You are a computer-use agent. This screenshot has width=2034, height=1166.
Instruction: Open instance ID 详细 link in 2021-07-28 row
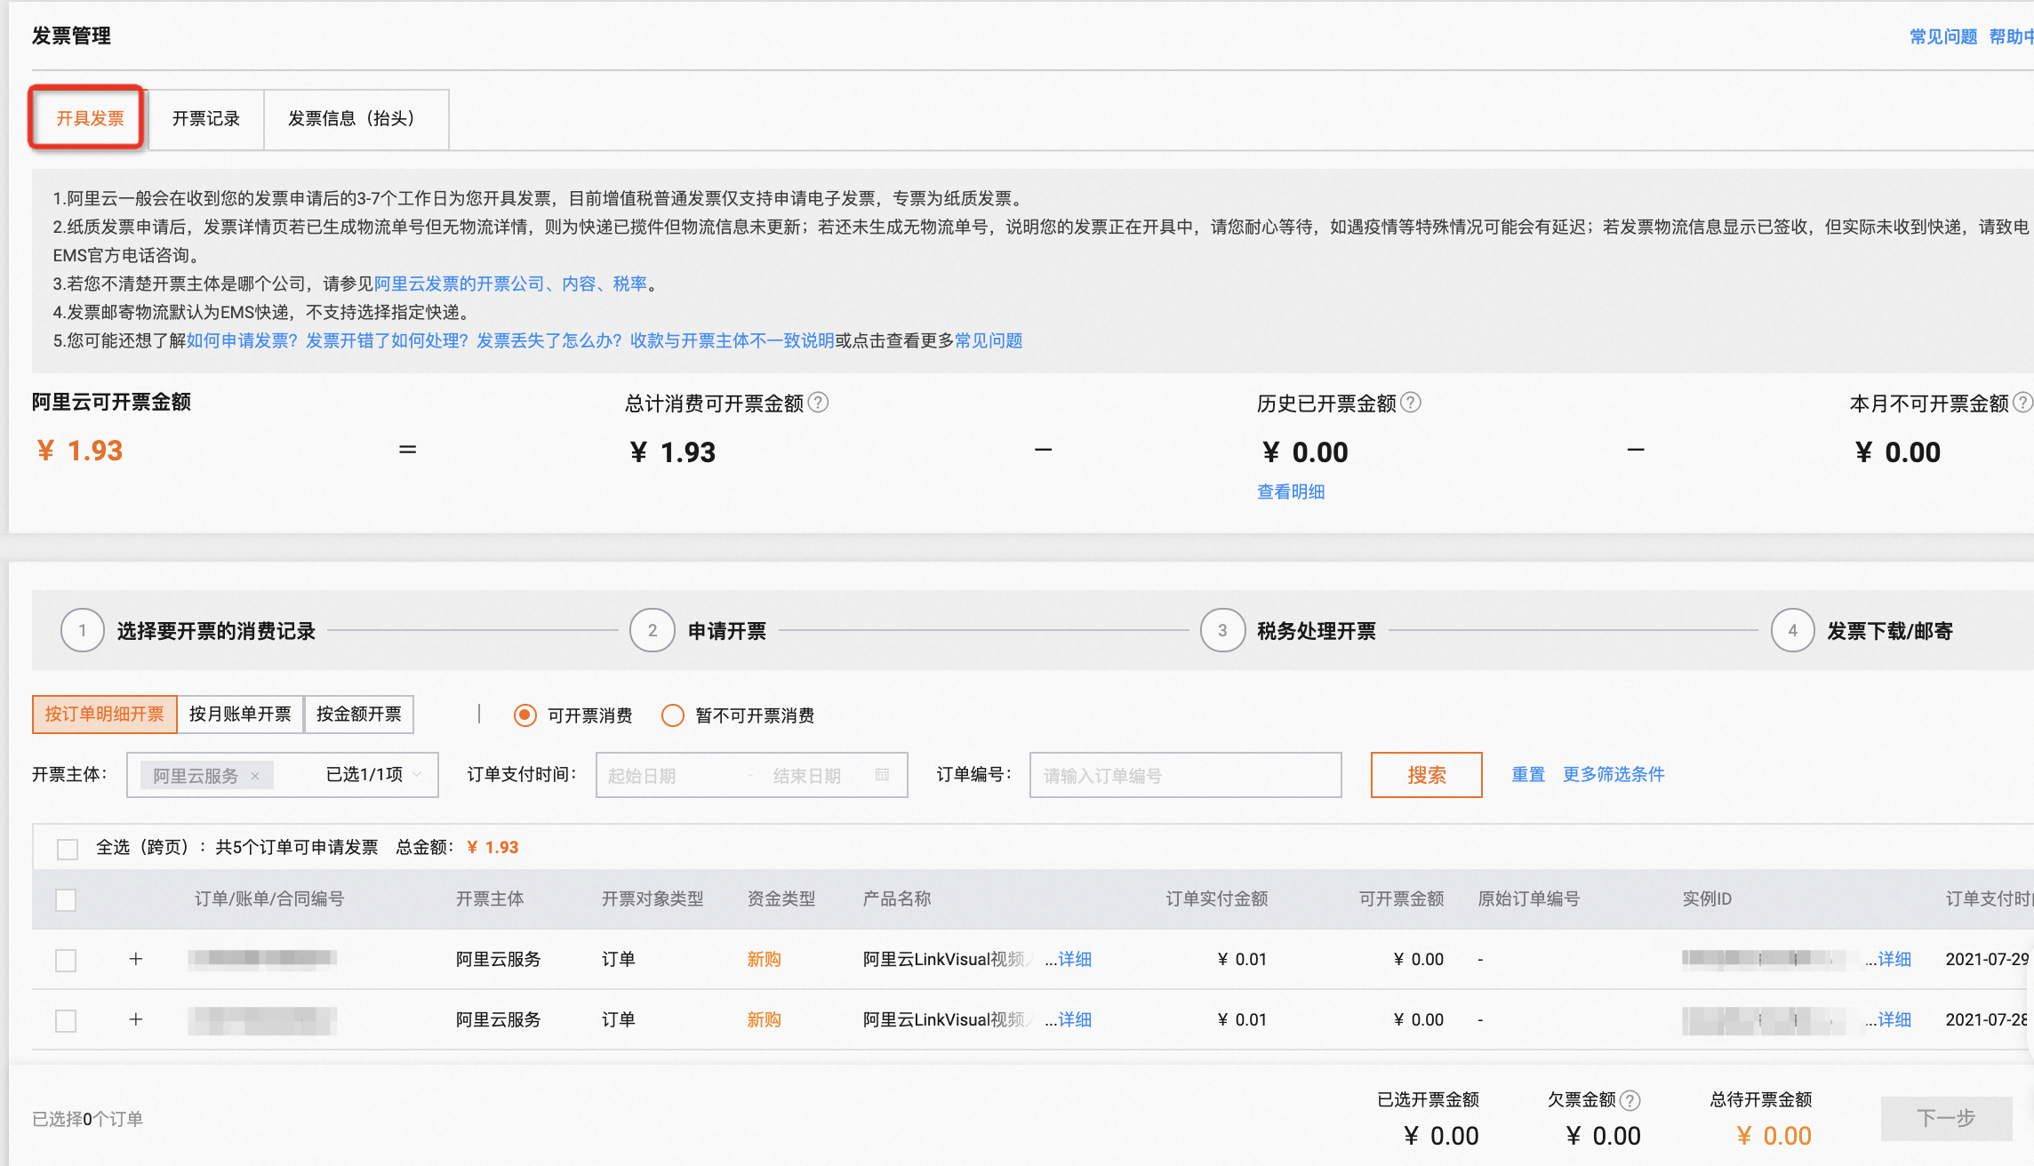tap(1894, 1020)
